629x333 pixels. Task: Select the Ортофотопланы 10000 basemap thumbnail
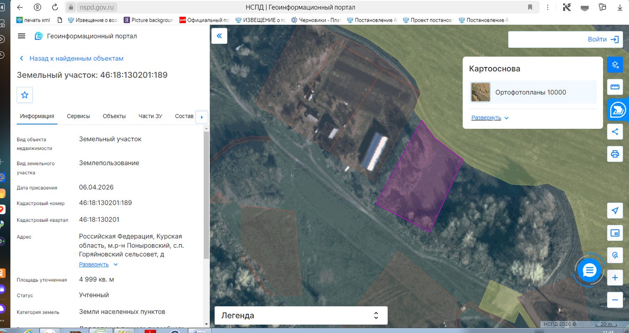(x=481, y=92)
